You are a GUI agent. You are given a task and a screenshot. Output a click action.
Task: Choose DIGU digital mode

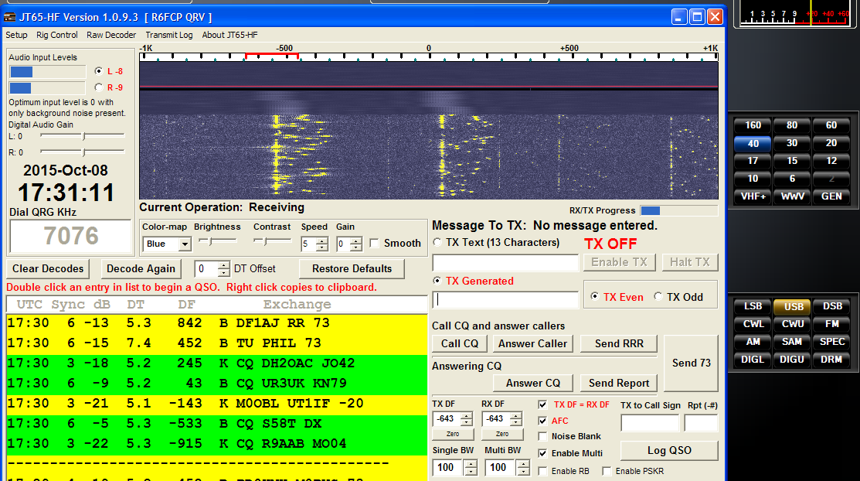(x=794, y=360)
